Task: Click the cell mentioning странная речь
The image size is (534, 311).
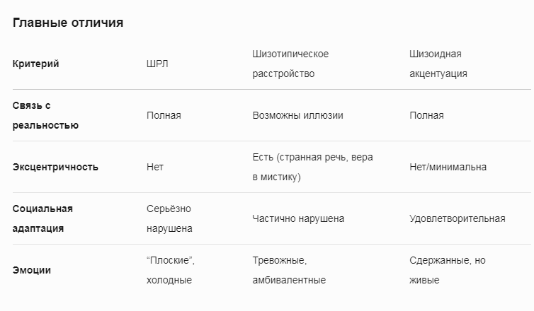Action: point(312,168)
